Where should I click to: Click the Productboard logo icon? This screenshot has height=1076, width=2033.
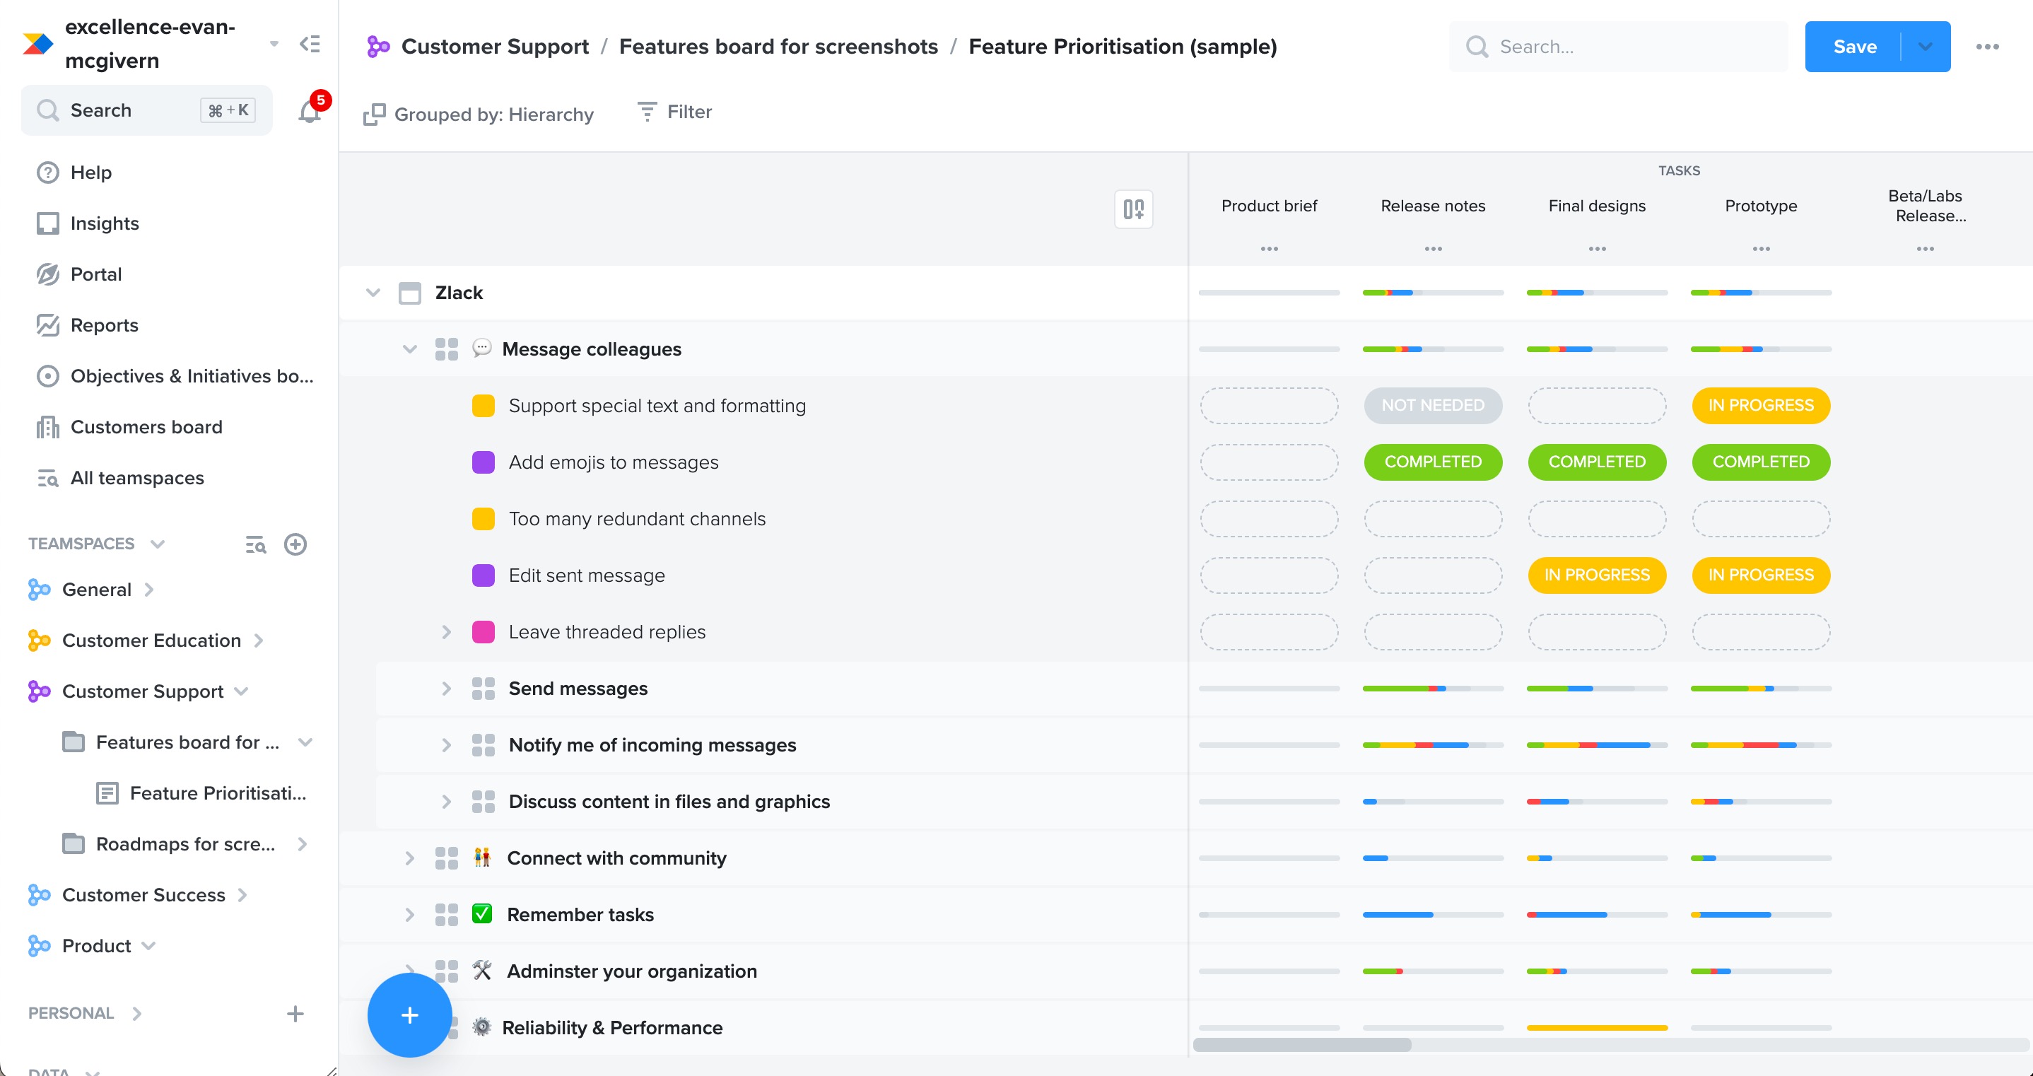(38, 43)
